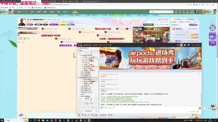The height and width of the screenshot is (122, 218).
Task: Select user lmclannin in YY channel list
Action: (x=86, y=61)
